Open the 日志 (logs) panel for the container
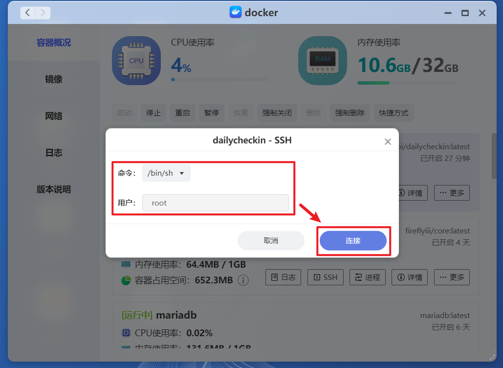 (283, 277)
